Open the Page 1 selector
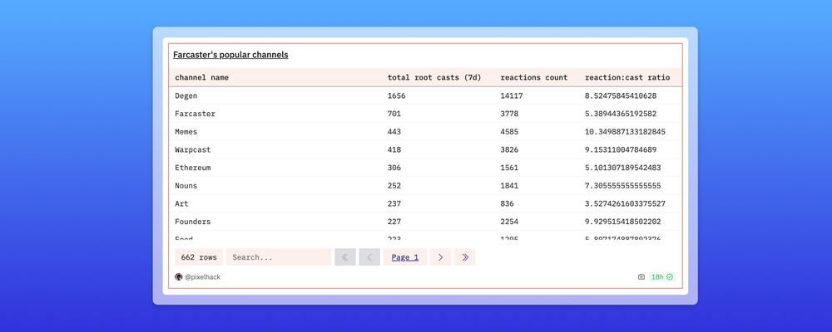The image size is (832, 332). click(x=405, y=257)
